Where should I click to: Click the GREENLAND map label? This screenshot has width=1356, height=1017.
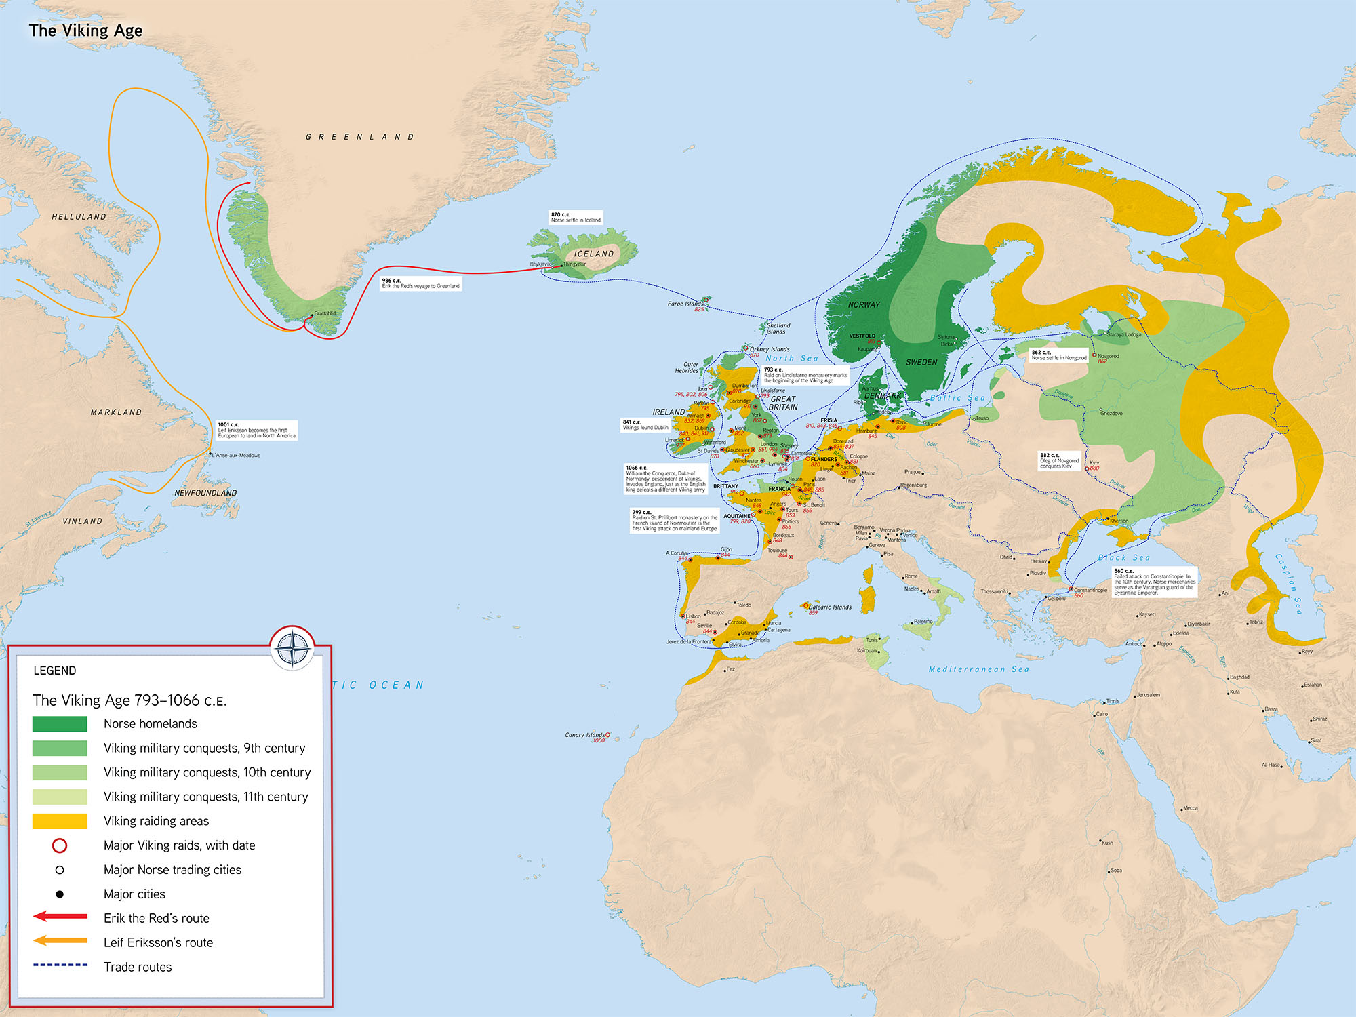359,137
